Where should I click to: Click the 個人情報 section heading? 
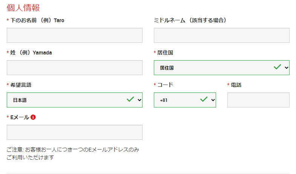tap(23, 8)
